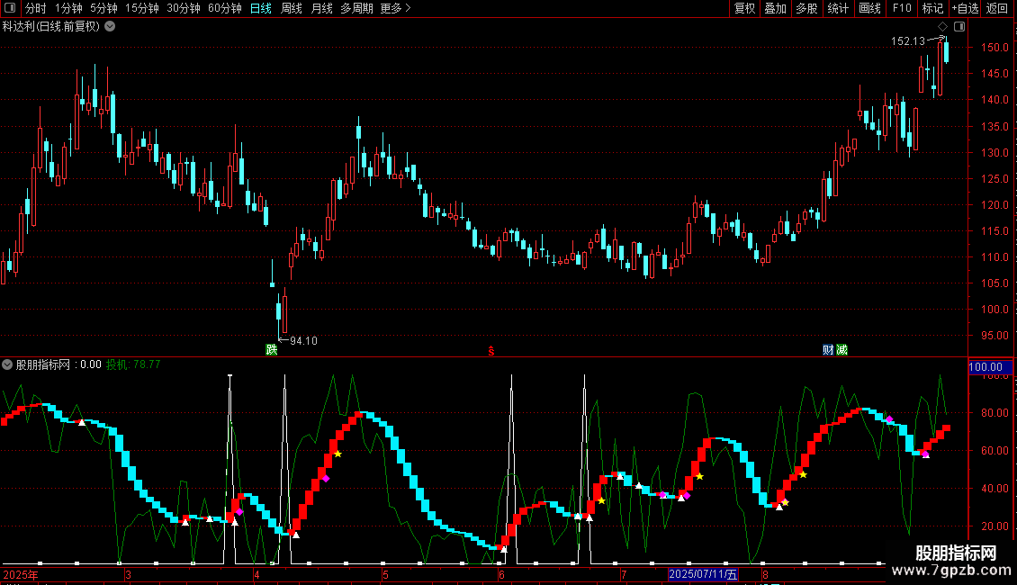Expand the 更多 periods menu
This screenshot has width=1017, height=585.
tap(395, 8)
